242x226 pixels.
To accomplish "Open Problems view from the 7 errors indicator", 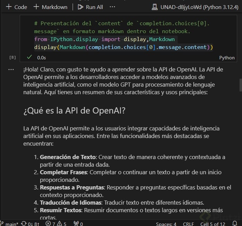I will click(50, 224).
